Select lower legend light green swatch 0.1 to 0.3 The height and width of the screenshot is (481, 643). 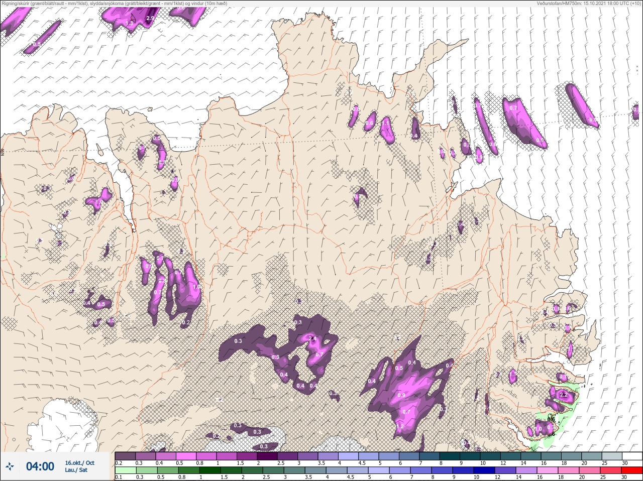point(126,470)
